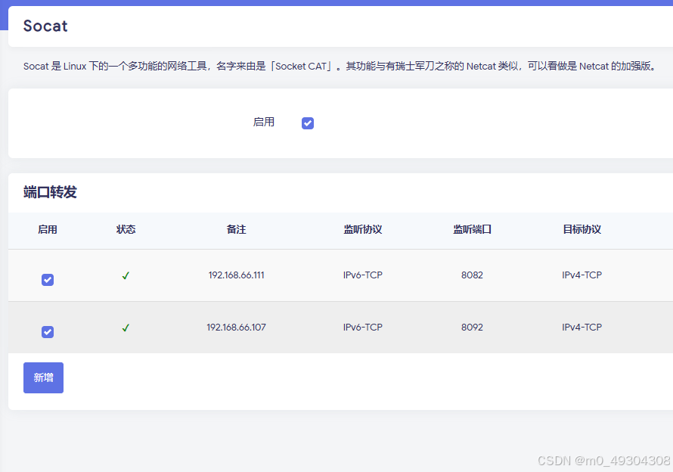Click the 备注 cell 192.168.66.111
Image resolution: width=673 pixels, height=472 pixels.
click(237, 275)
